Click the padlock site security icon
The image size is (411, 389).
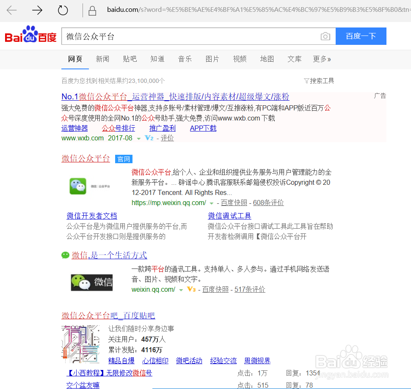tap(92, 11)
